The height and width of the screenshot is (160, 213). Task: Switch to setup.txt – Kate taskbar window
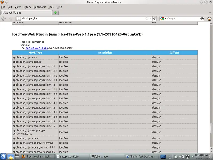(72, 157)
